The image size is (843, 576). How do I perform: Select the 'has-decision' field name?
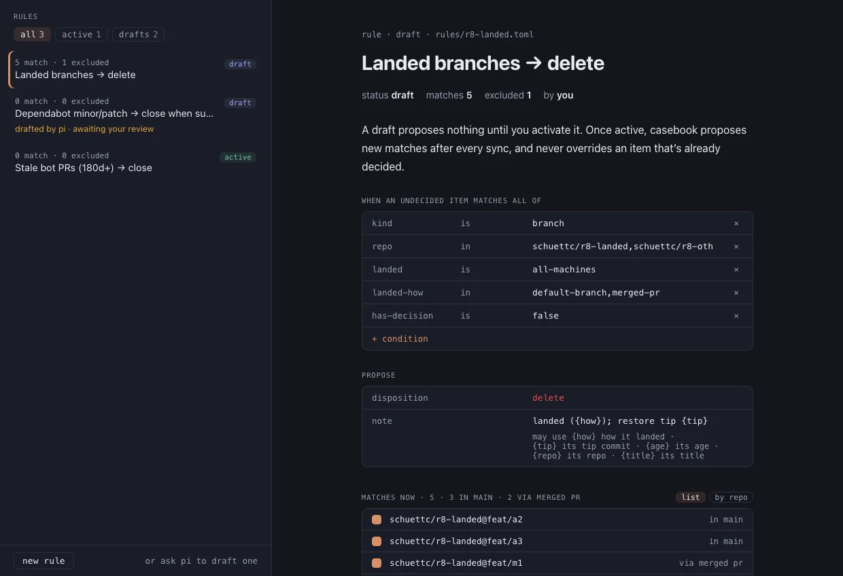[402, 316]
